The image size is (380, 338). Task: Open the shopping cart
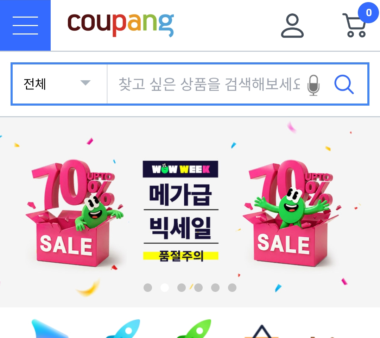click(355, 25)
